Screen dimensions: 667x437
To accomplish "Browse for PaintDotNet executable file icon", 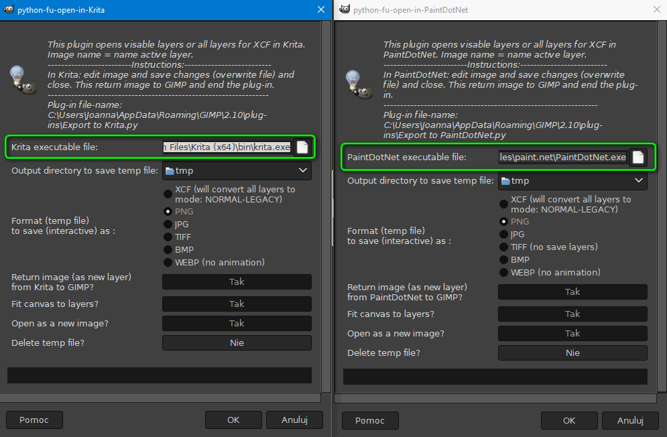I will [638, 158].
